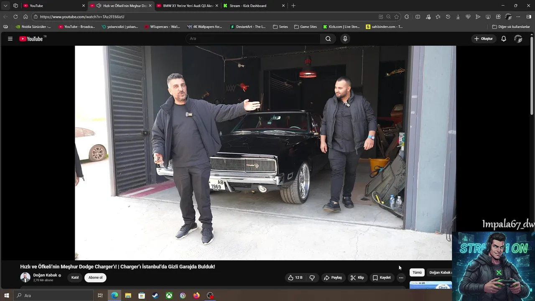Reload the page

pos(15,17)
